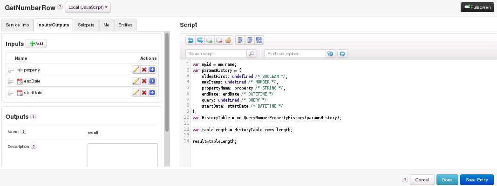Click the second indent-lines toolbar icon
The height and width of the screenshot is (186, 497).
point(250,40)
